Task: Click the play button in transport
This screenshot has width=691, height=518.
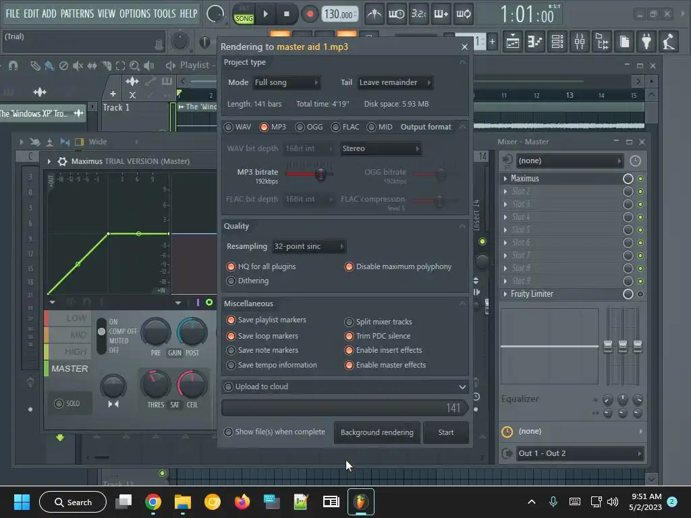Action: tap(265, 14)
